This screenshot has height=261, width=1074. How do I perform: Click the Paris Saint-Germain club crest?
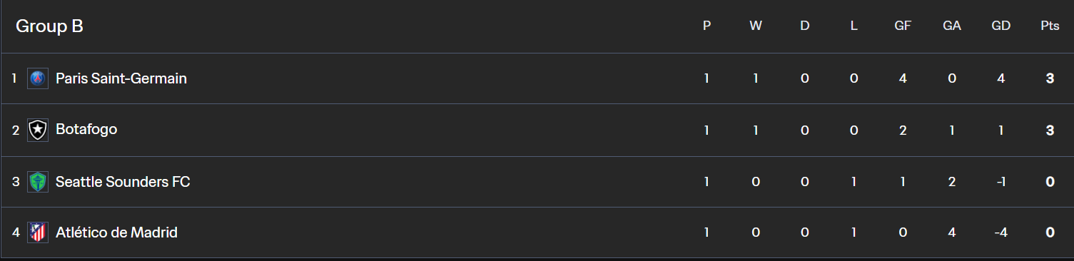[38, 78]
